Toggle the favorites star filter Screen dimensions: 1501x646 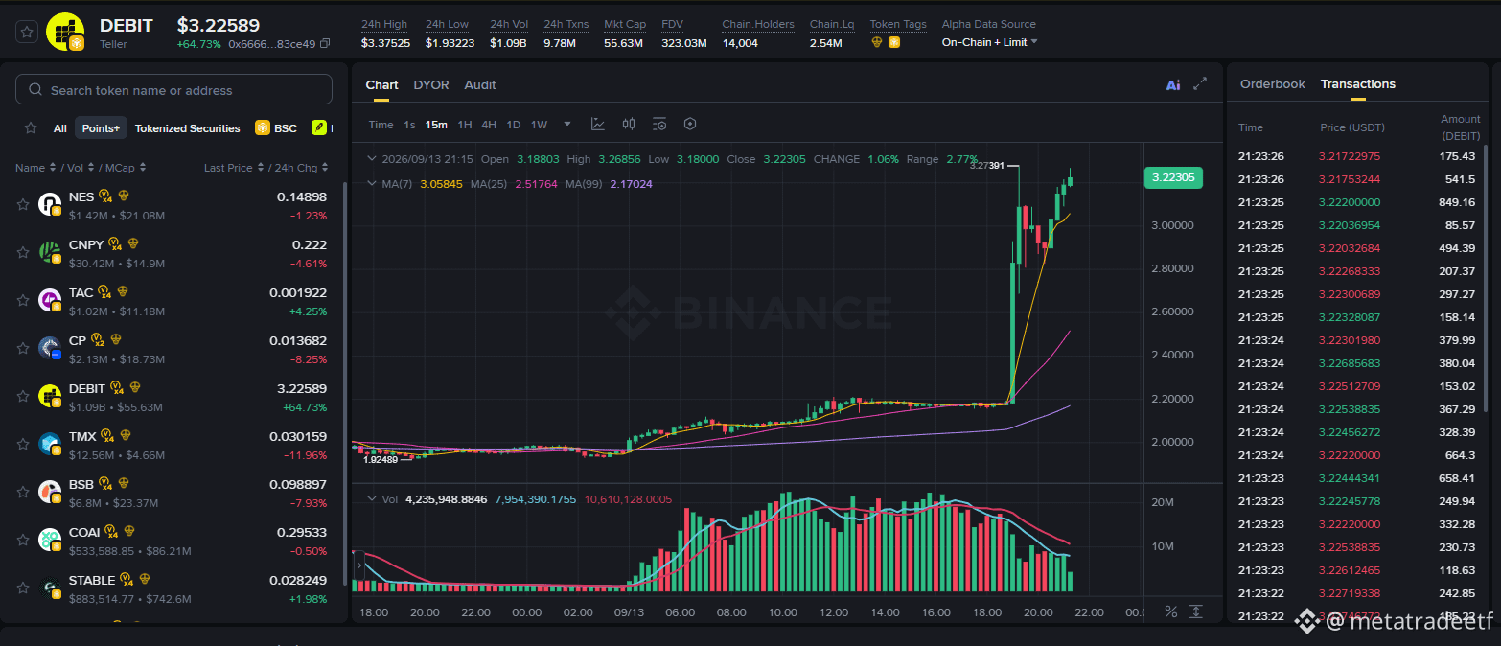point(31,128)
